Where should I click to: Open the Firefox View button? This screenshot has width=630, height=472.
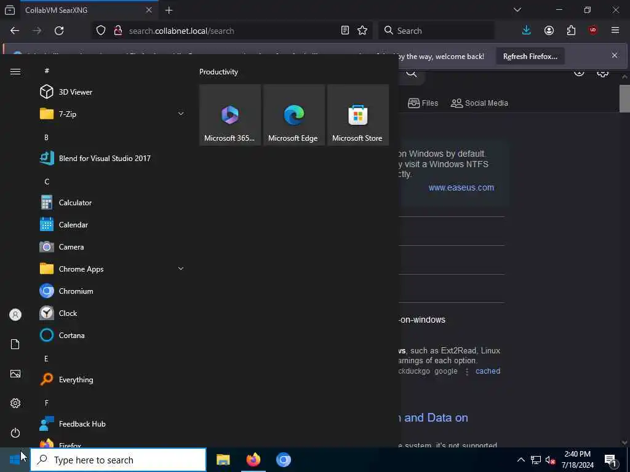(x=10, y=10)
